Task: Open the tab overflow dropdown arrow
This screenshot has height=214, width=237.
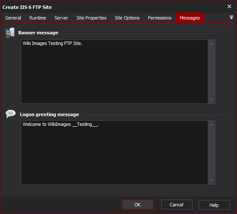Action: [x=231, y=17]
